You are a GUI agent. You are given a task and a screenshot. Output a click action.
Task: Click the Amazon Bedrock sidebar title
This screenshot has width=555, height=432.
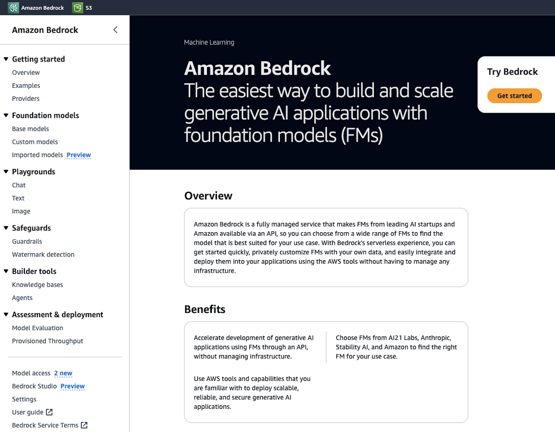click(45, 30)
